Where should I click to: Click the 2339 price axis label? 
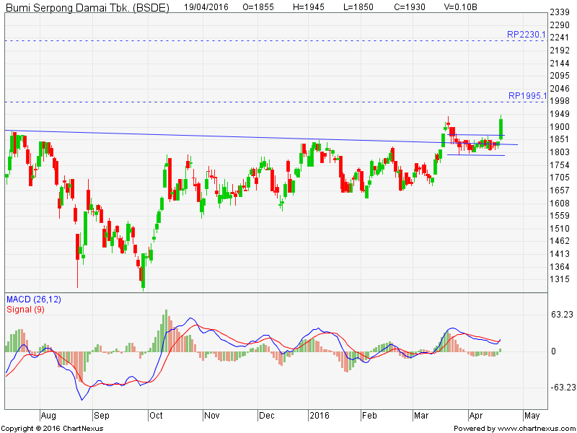pos(560,12)
